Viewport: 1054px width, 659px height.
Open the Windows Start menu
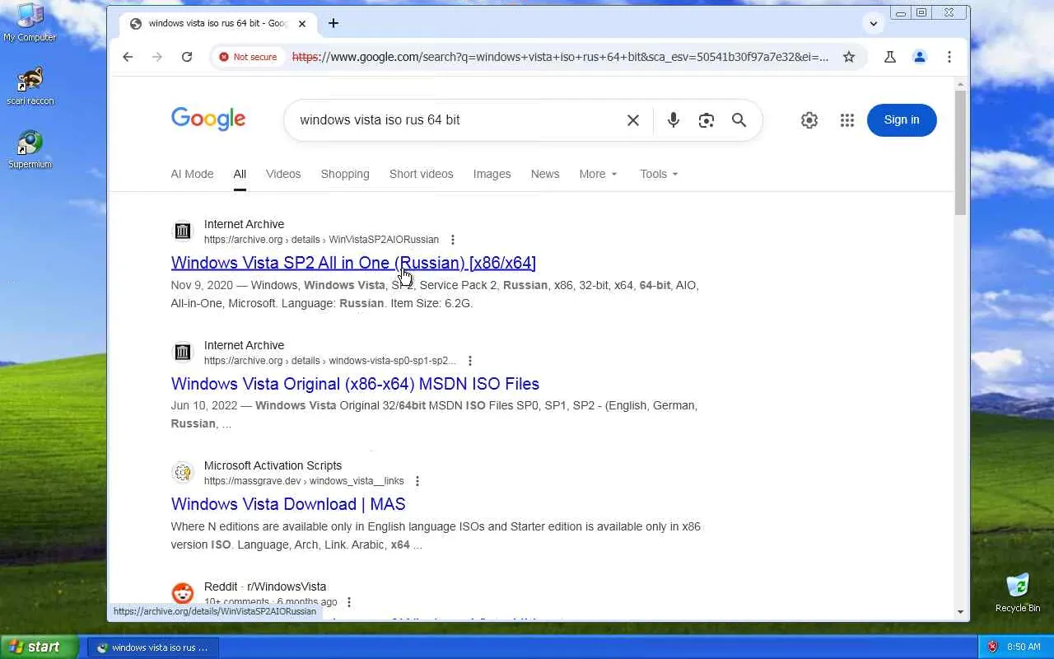pyautogui.click(x=39, y=647)
